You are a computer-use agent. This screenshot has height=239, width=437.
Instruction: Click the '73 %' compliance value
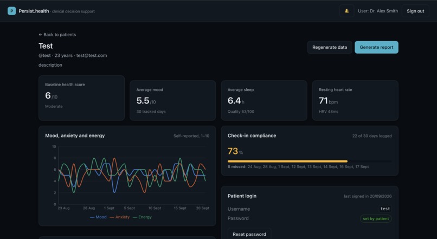point(235,151)
